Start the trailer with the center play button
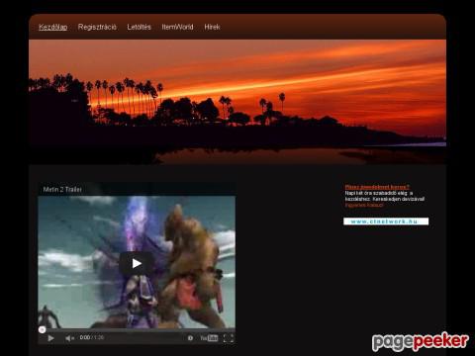Viewport: 475px width, 356px height. coord(137,263)
